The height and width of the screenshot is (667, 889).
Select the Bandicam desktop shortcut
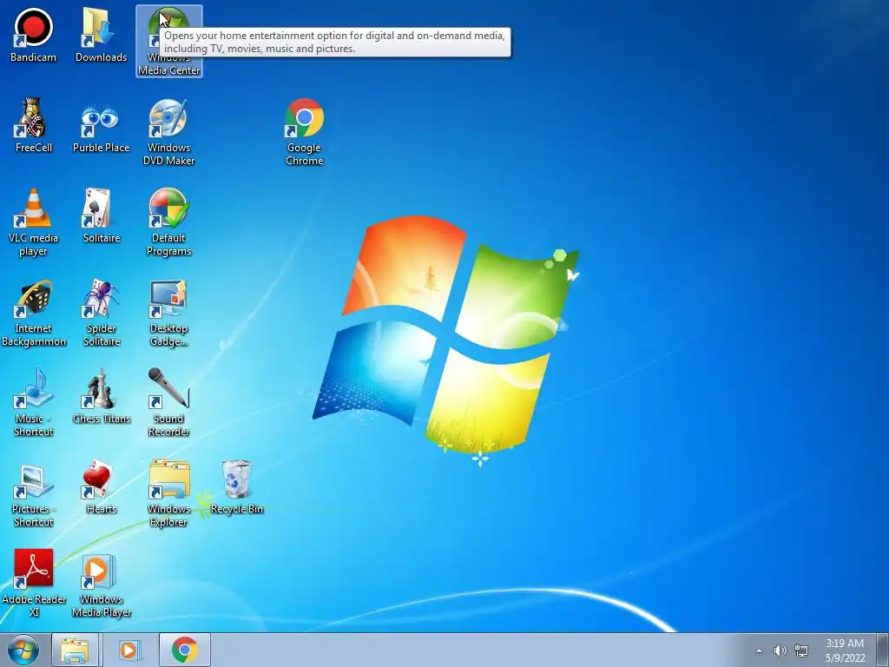click(34, 35)
